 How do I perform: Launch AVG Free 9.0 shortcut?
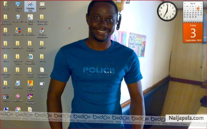pyautogui.click(x=18, y=32)
